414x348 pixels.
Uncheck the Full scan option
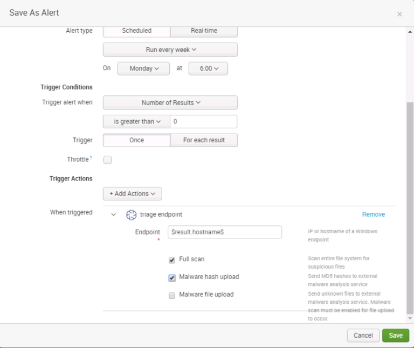click(172, 260)
